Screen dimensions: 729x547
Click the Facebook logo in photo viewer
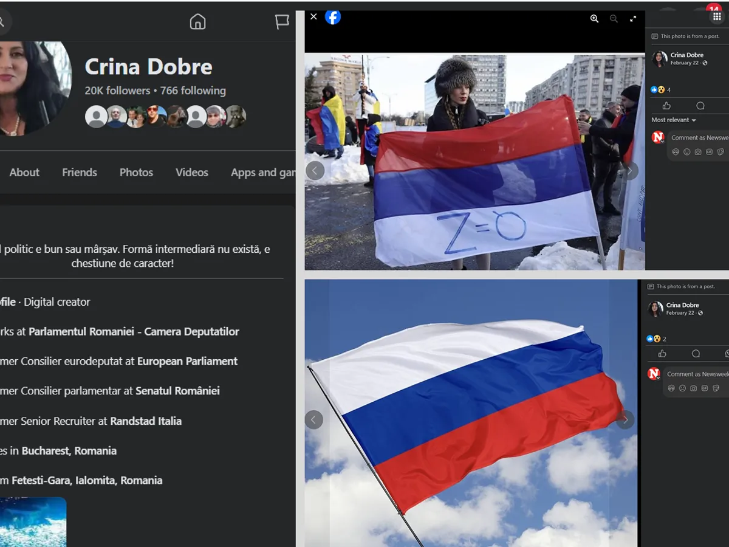pos(332,17)
